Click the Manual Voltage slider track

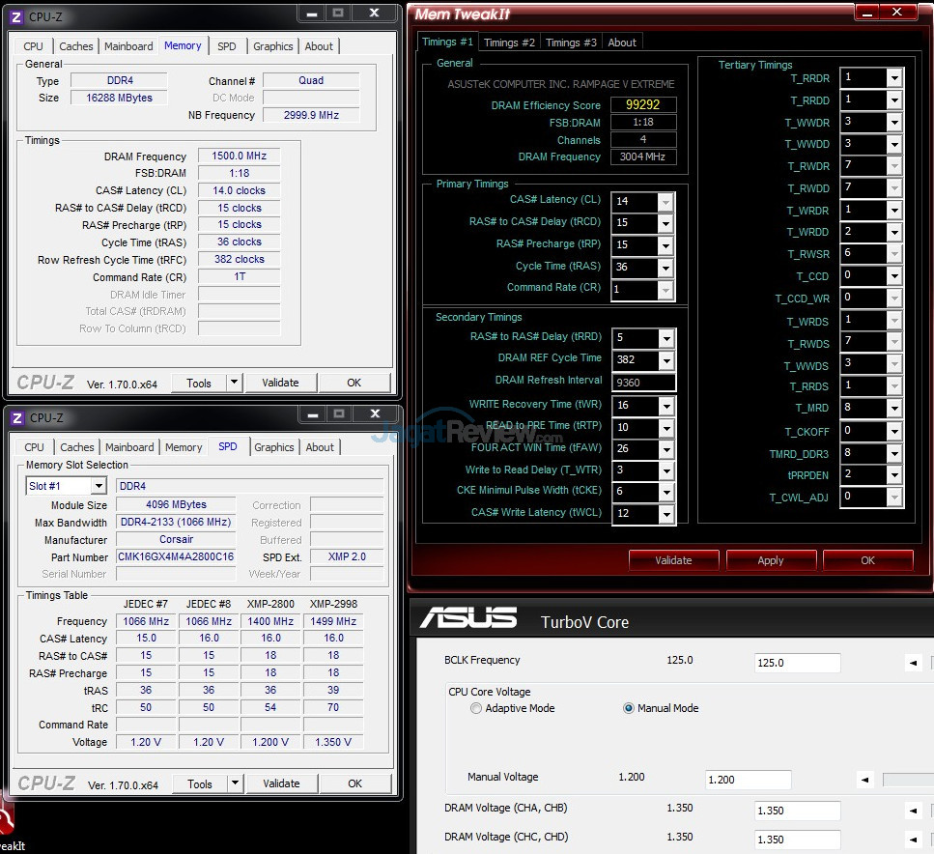[908, 780]
